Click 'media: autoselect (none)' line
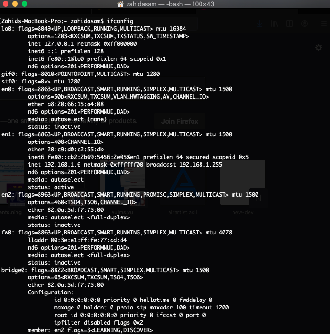Image resolution: width=330 pixels, height=334 pixels. 67,119
